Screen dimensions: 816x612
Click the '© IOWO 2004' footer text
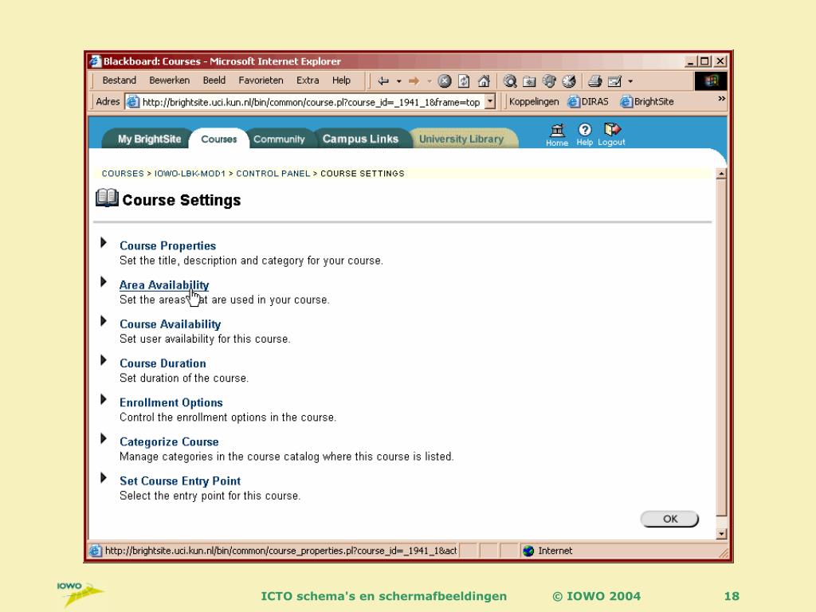tap(596, 596)
